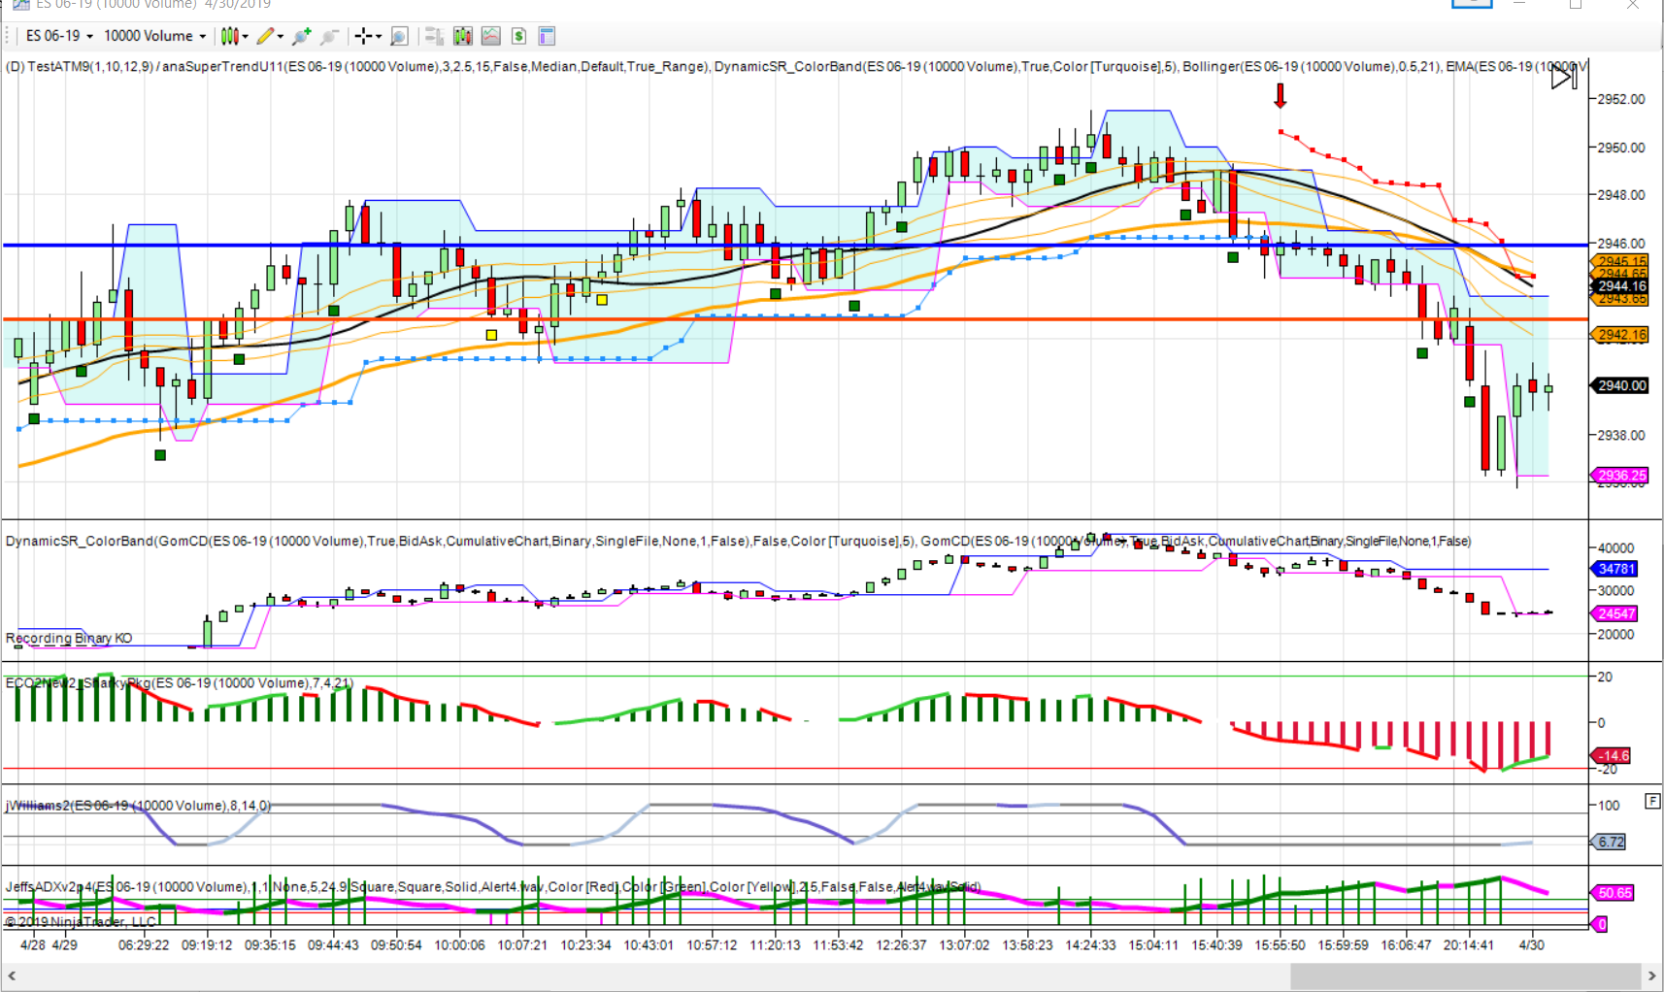Click the 2944.16 black price marker
The height and width of the screenshot is (992, 1664).
[1622, 286]
